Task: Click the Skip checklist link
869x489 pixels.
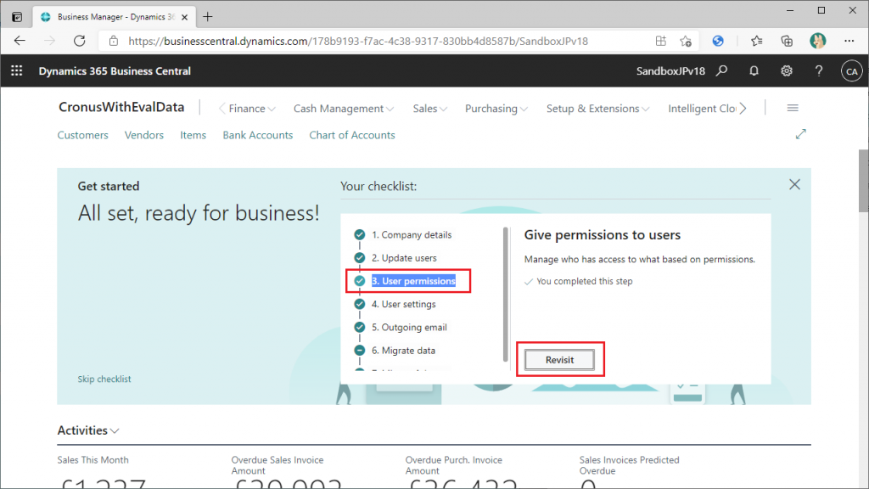Action: point(104,379)
